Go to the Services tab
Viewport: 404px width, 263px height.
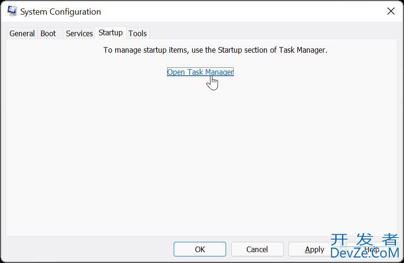point(79,33)
